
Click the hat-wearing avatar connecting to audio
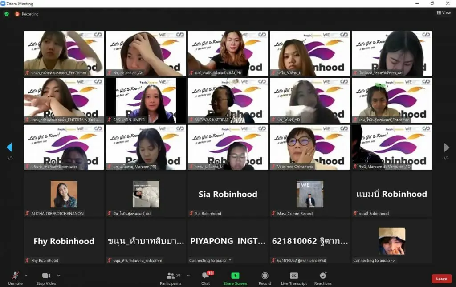click(x=392, y=241)
